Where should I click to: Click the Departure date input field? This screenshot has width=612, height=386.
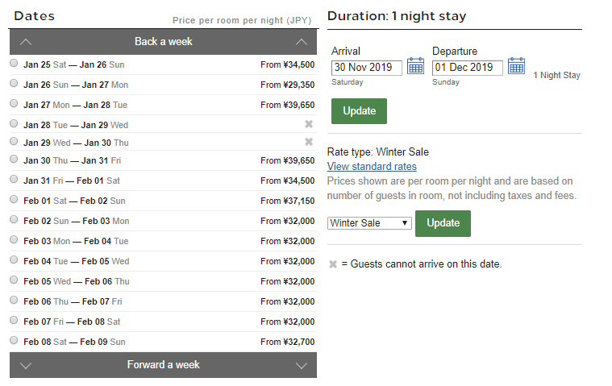click(x=467, y=68)
